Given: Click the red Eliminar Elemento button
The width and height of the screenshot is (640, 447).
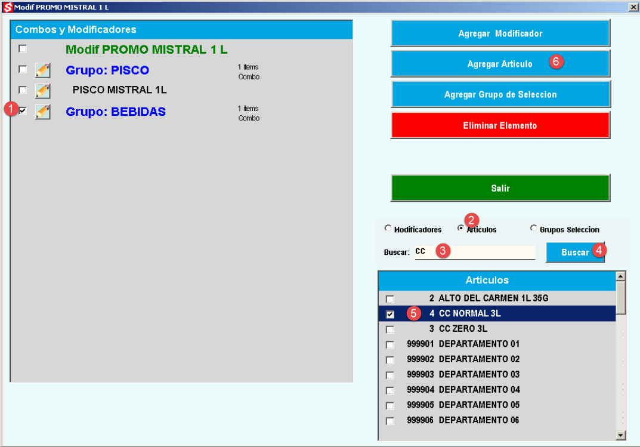Looking at the screenshot, I should pyautogui.click(x=500, y=125).
